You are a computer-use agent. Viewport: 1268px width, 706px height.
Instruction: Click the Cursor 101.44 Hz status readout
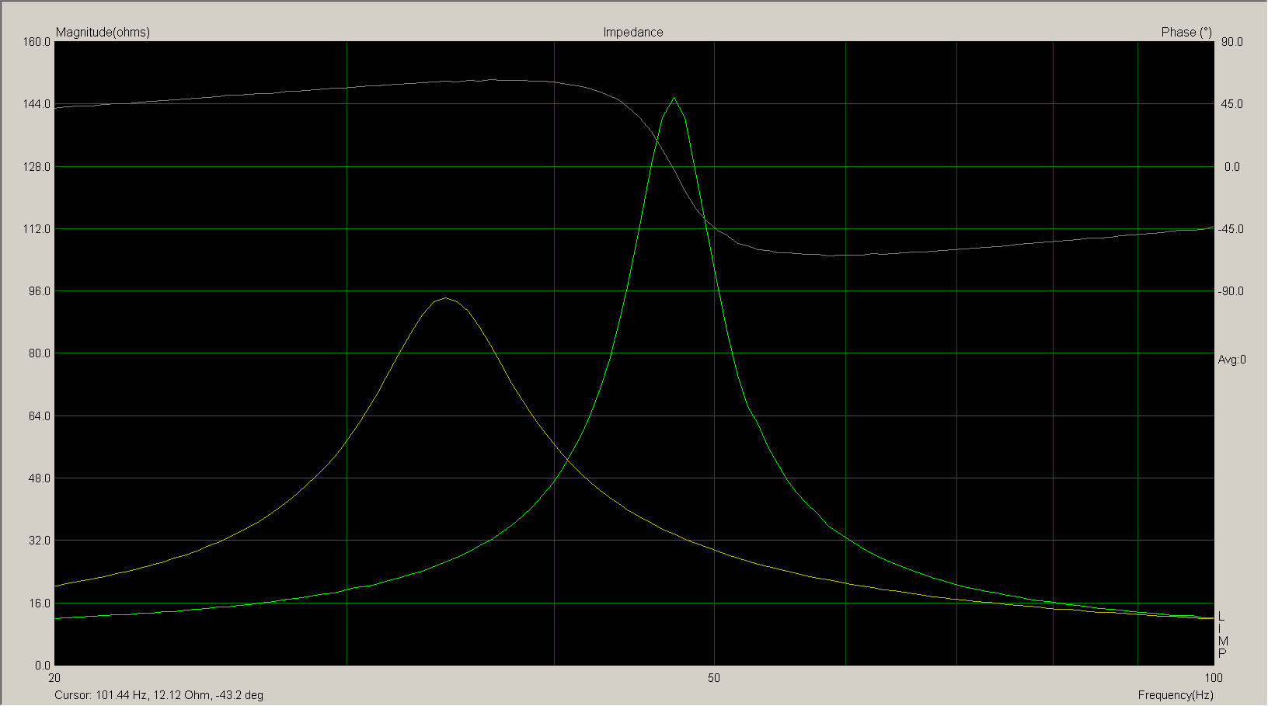(159, 695)
